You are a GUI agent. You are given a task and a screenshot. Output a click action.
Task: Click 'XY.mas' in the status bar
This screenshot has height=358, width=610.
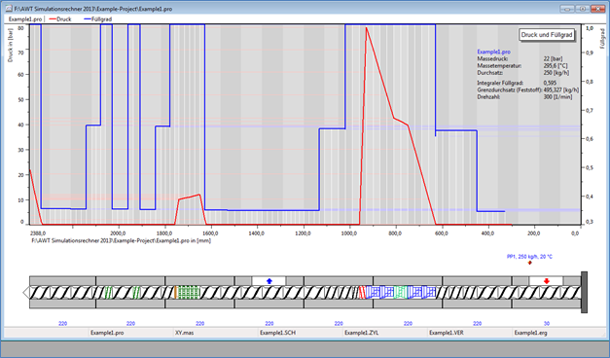click(185, 333)
